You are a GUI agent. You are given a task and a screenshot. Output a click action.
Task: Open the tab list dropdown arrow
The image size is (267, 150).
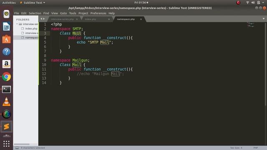264,19
